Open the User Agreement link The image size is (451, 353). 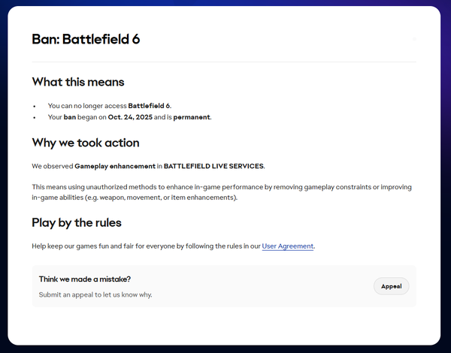tap(288, 246)
